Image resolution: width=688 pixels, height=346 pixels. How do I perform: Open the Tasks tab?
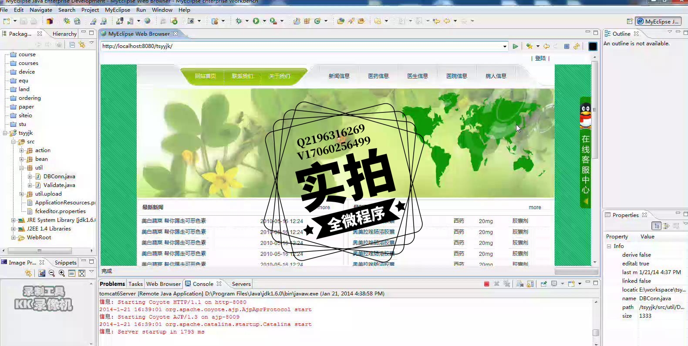[135, 284]
